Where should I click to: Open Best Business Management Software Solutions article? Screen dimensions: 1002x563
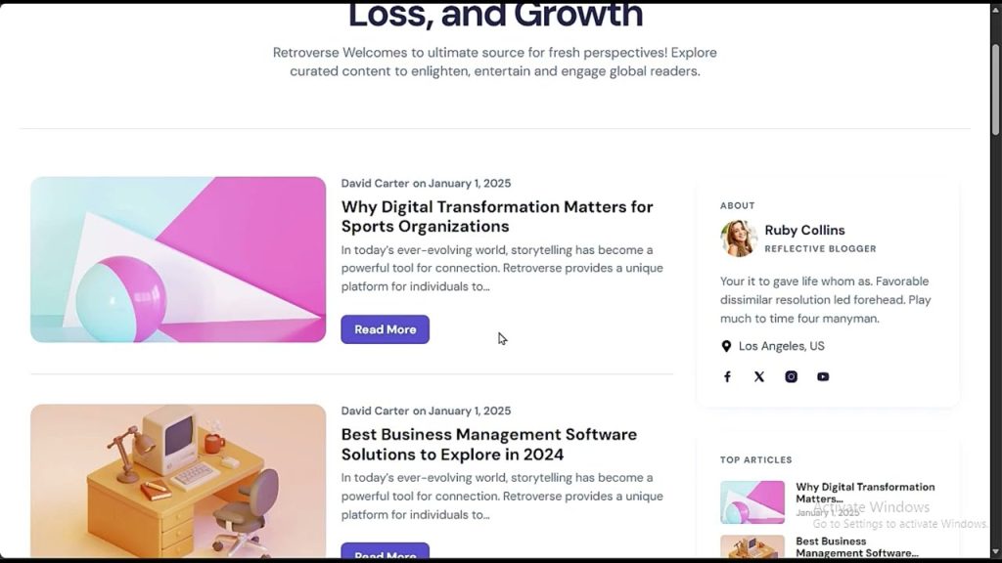(489, 445)
